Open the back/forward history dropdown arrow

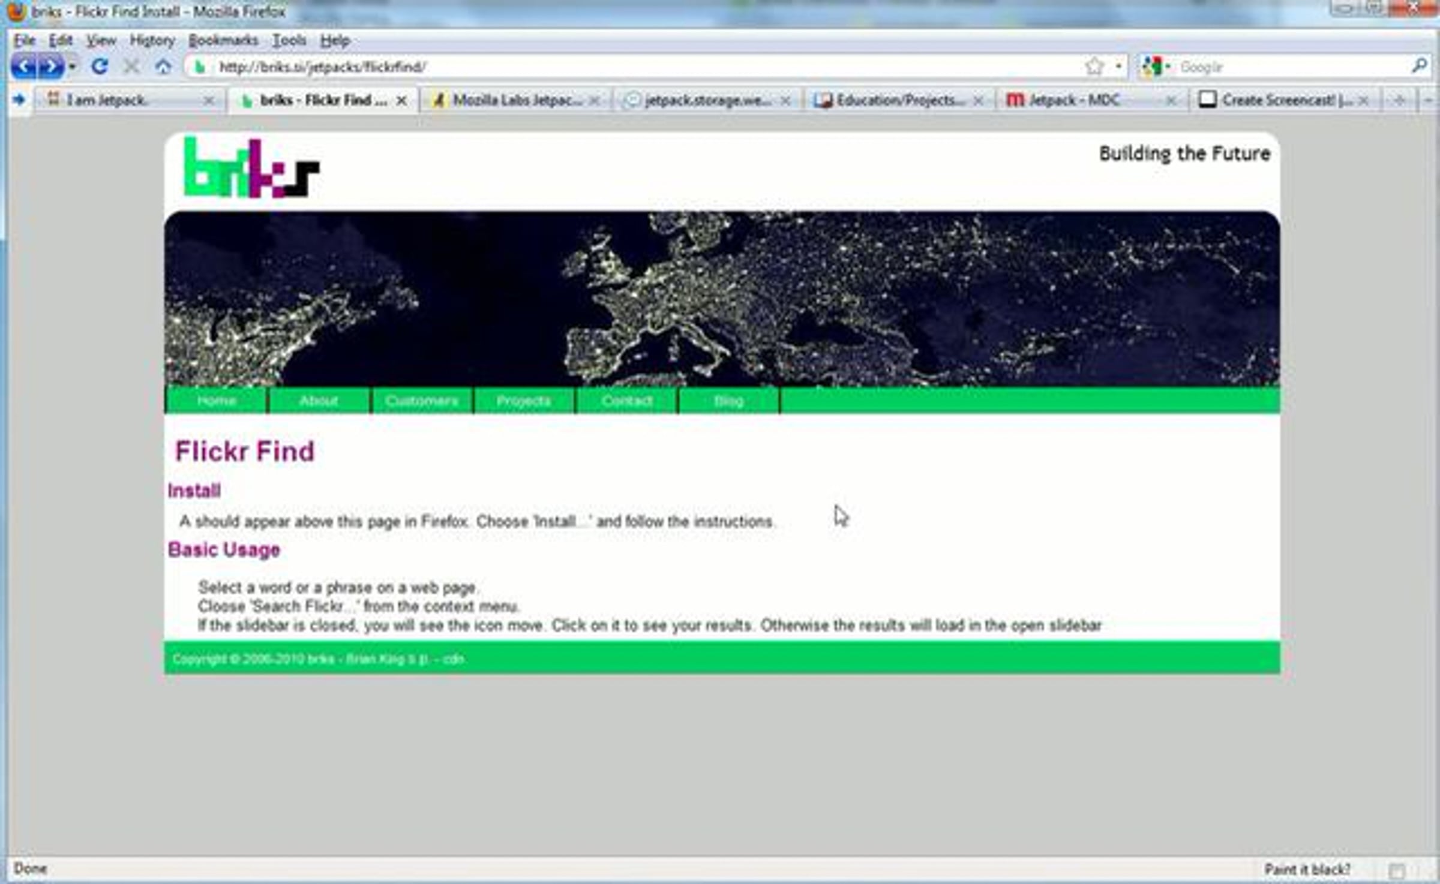coord(72,67)
